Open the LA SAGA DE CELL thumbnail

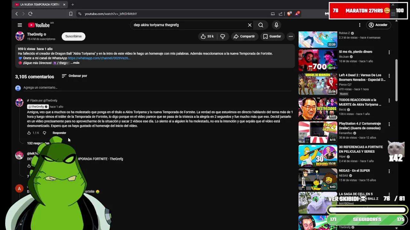pyautogui.click(x=318, y=203)
